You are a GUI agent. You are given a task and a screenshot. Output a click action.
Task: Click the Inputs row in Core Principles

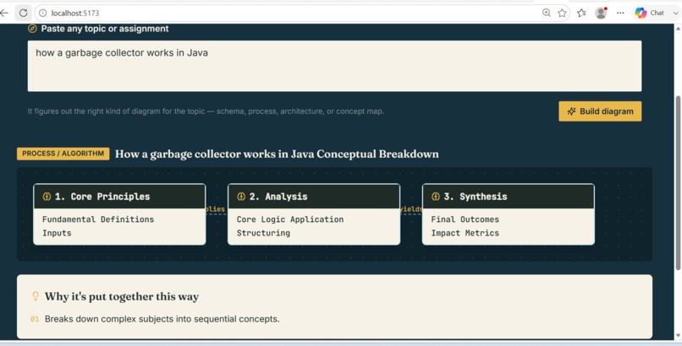[x=57, y=233]
